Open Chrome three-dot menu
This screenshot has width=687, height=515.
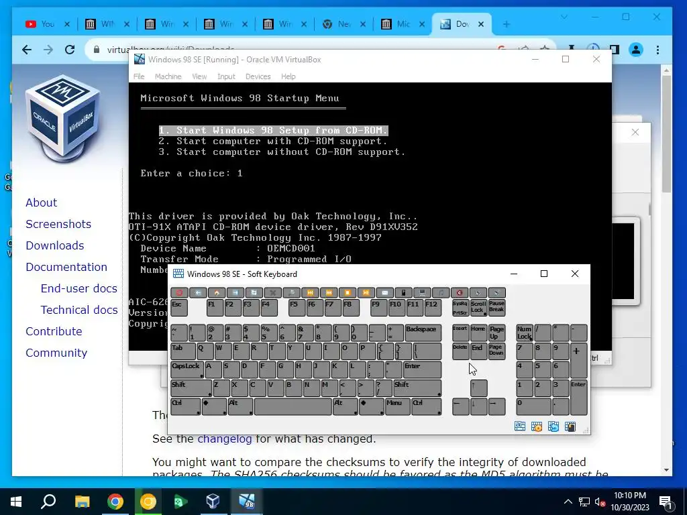pyautogui.click(x=657, y=50)
